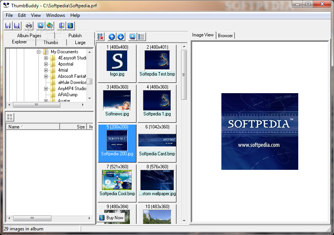Viewport: 334px width, 235px height.
Task: Select thumbnail 5 Softpedia 200.jpg
Action: [x=117, y=143]
